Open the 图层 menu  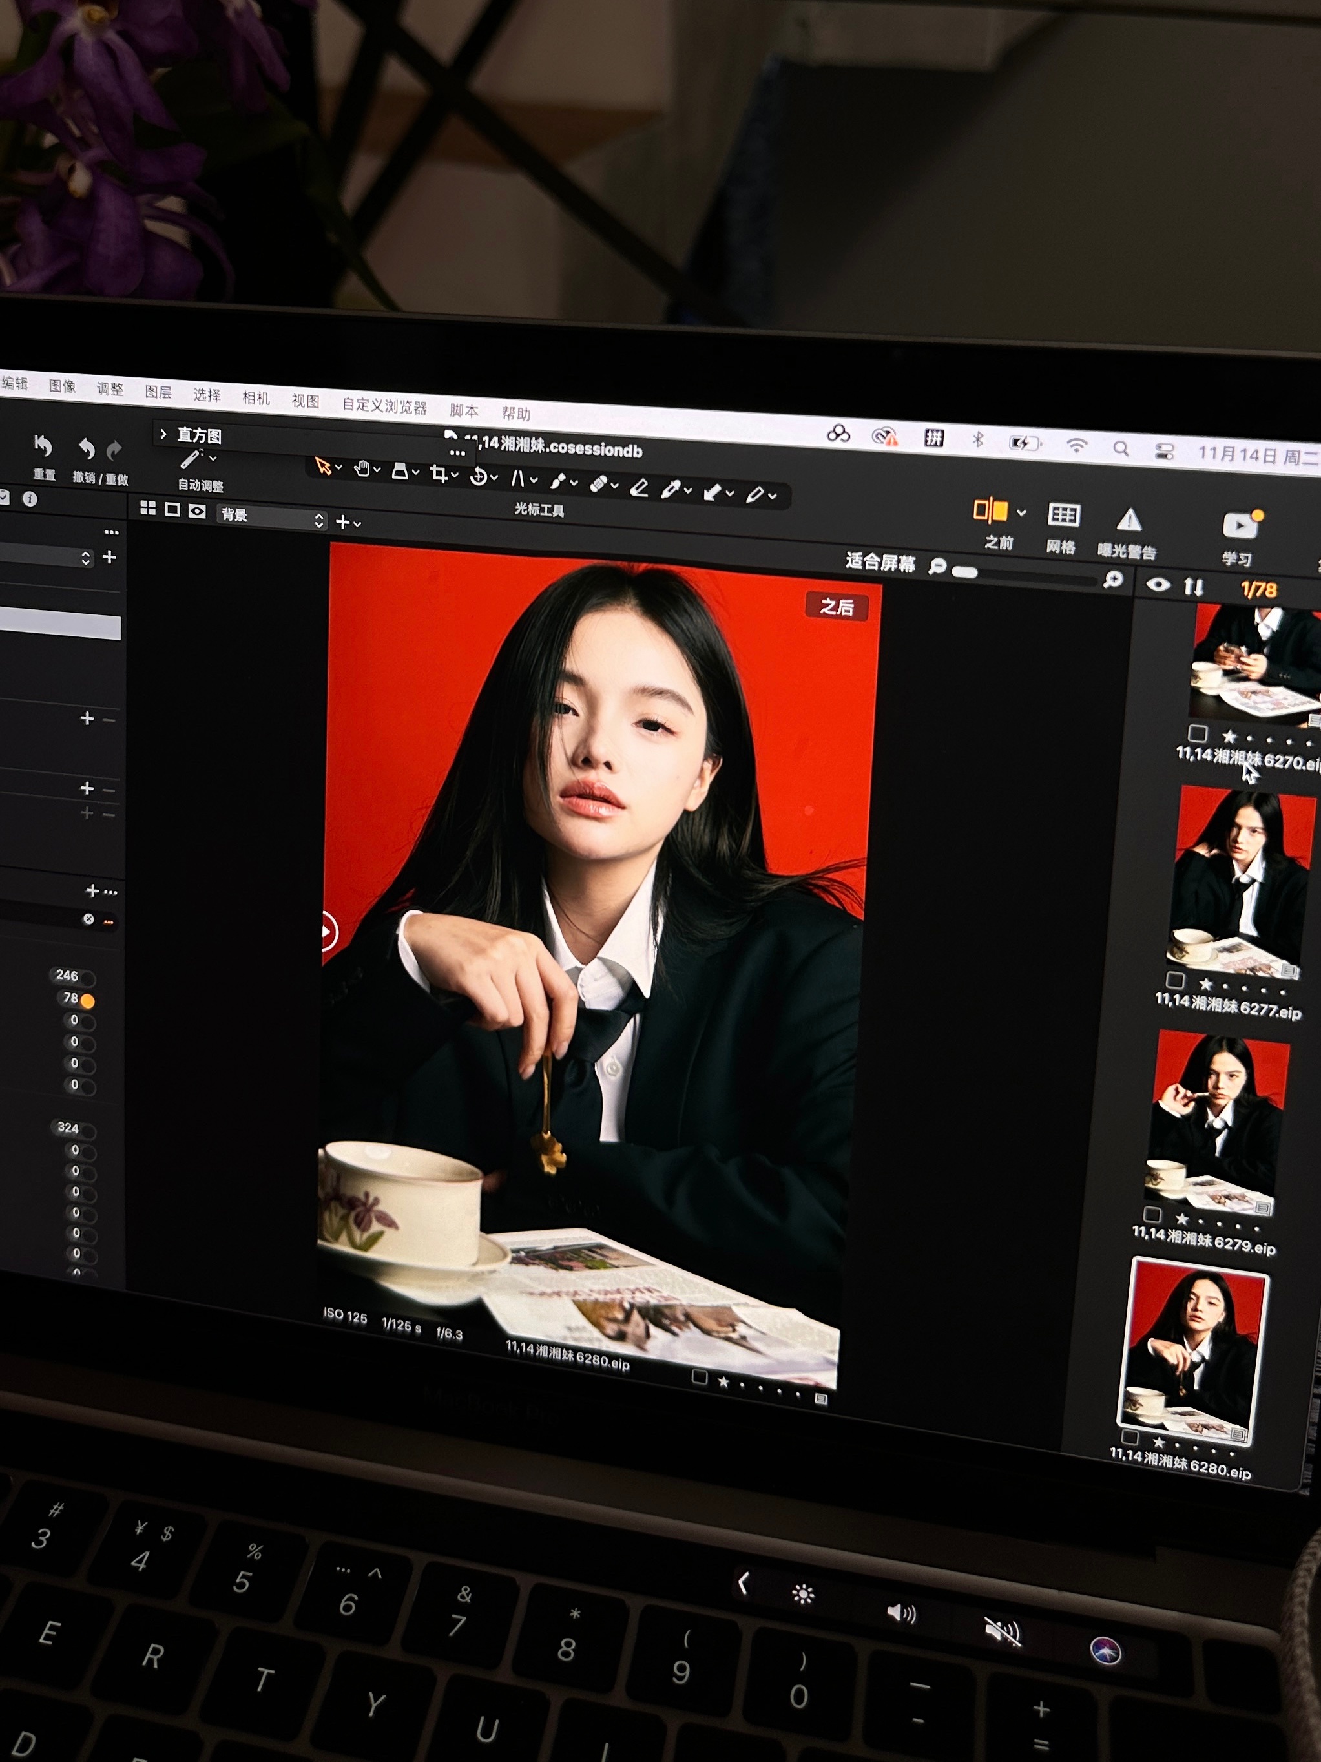(x=158, y=392)
